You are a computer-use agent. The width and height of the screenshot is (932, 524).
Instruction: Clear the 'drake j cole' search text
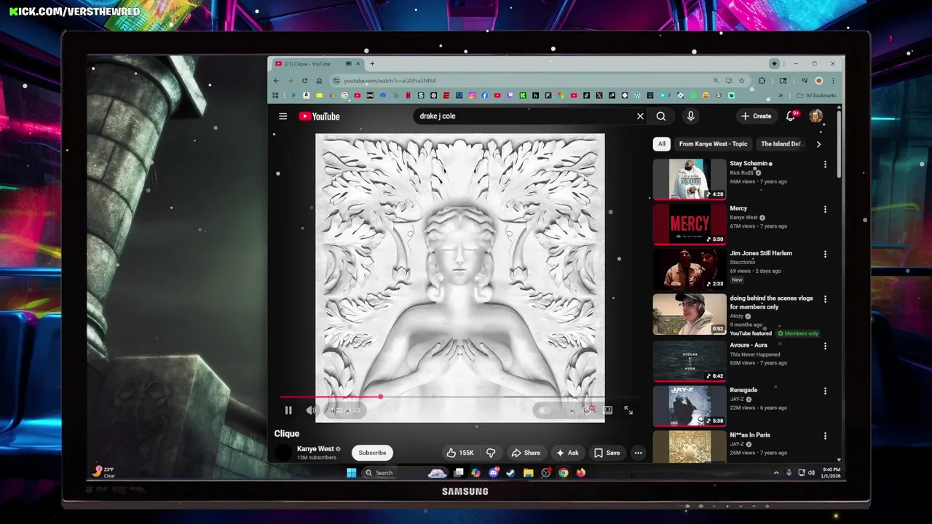click(640, 116)
